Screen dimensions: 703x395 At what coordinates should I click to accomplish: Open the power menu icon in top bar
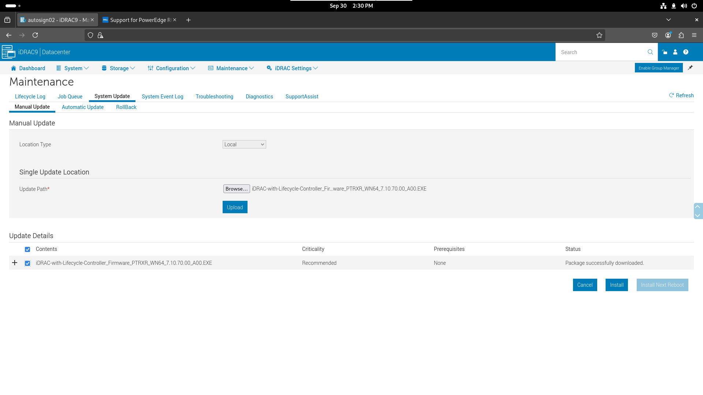694,6
